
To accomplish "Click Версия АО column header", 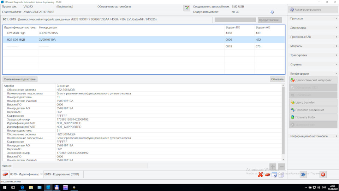I will pos(263,28).
